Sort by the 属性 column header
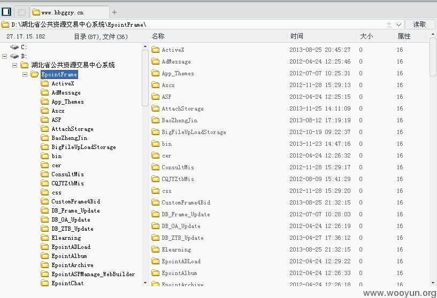437x298 pixels. [x=404, y=36]
